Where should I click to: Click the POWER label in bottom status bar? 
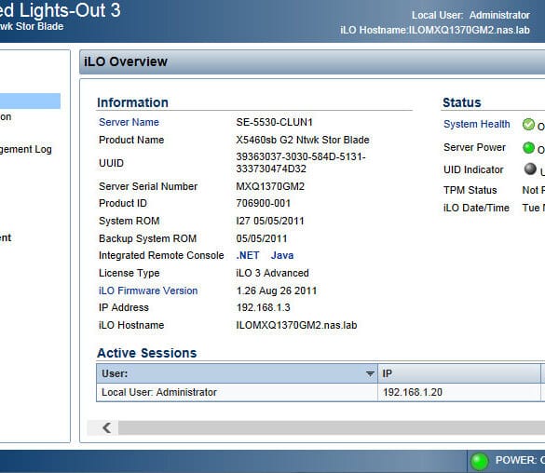point(516,460)
